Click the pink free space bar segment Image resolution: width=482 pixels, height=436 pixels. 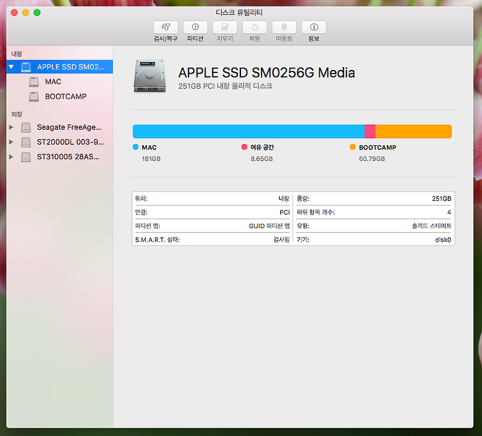(x=370, y=131)
